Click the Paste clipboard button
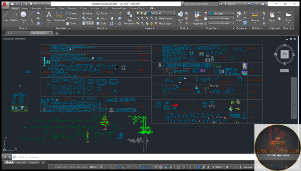Screen dimensions: 301x171 tap(272, 16)
